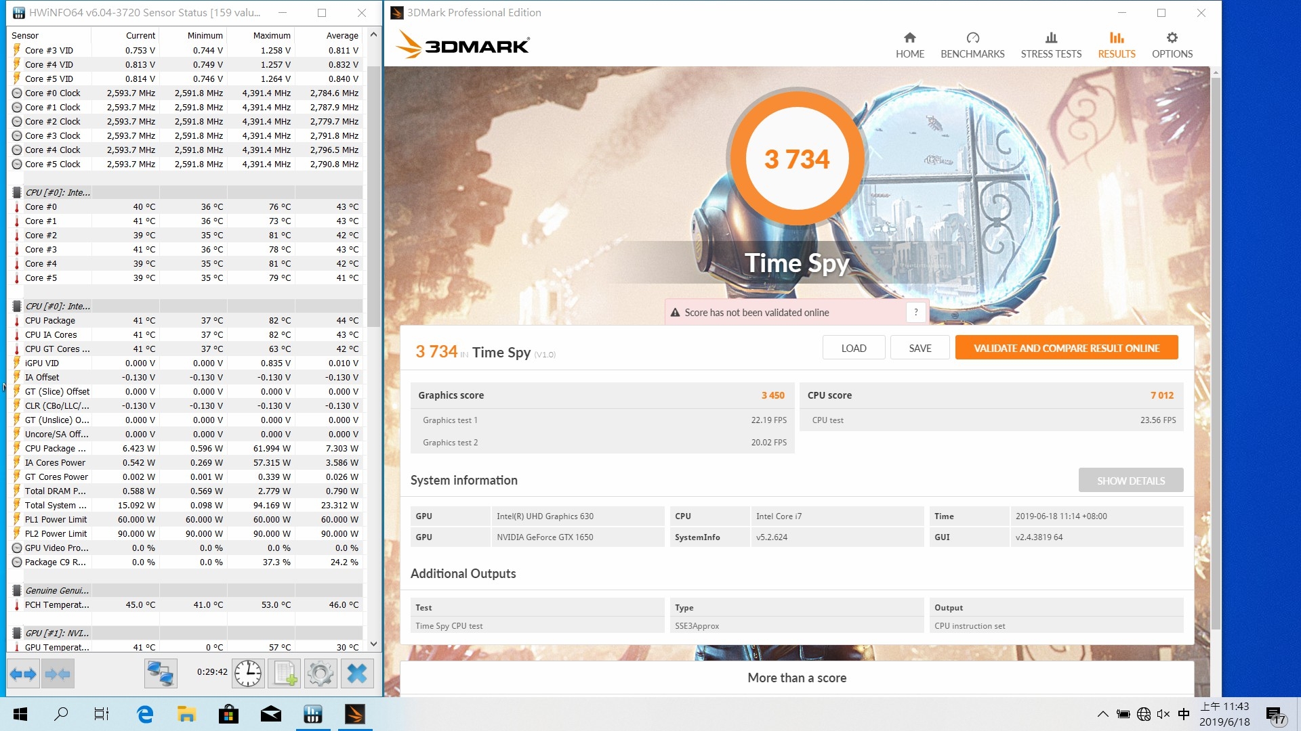Open Windows Start menu

click(x=20, y=714)
